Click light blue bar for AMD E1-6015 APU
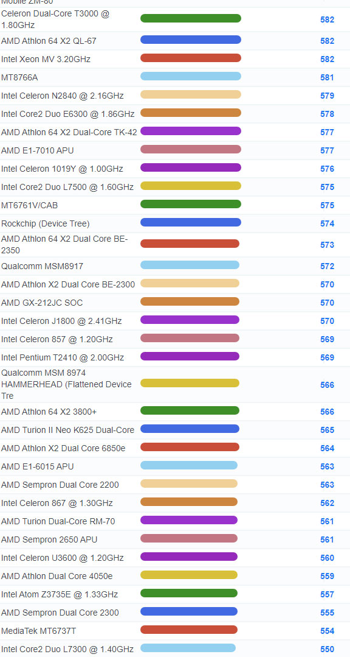The image size is (350, 657). coord(189,465)
